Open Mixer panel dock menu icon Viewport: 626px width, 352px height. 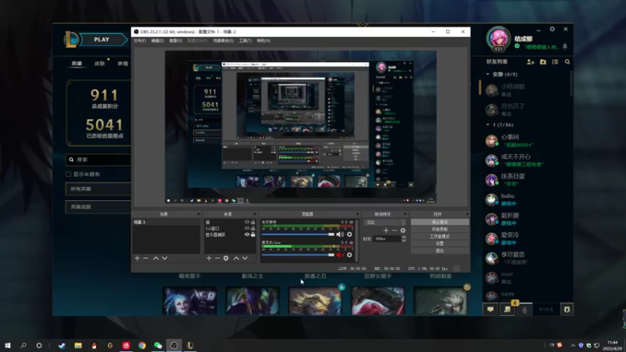point(358,214)
